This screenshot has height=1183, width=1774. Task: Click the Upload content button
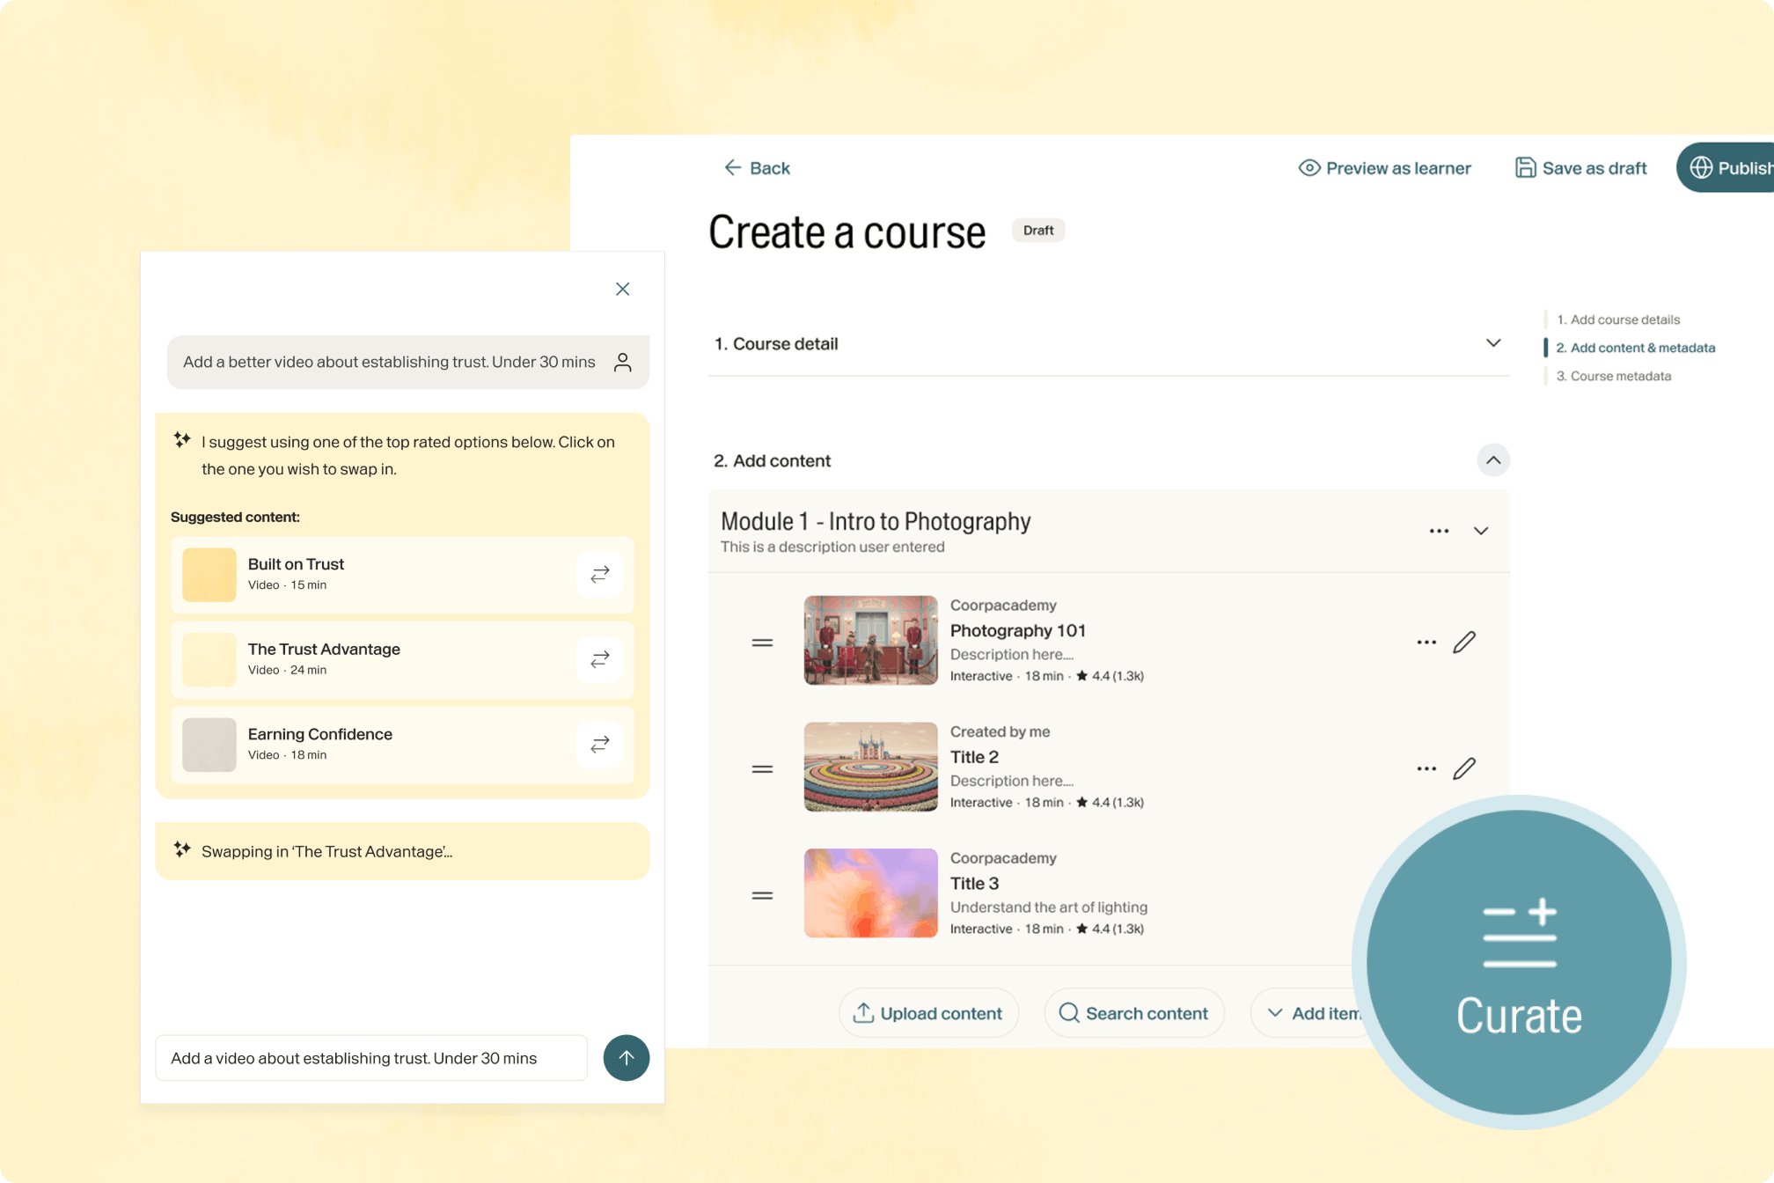tap(927, 1013)
